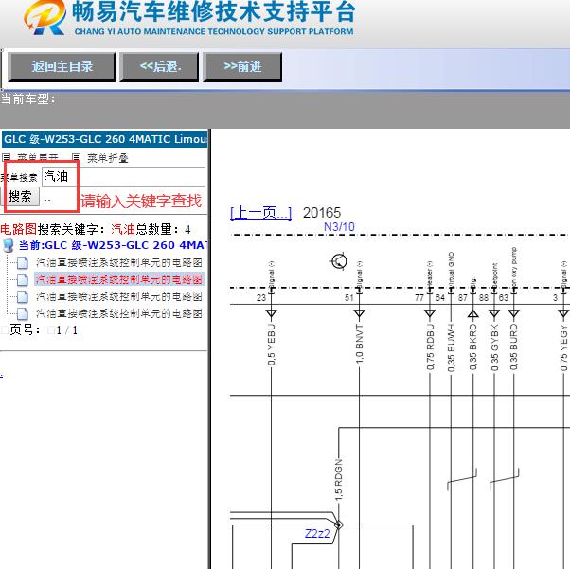The height and width of the screenshot is (569, 570).
Task: Click pin number 77 on the connector
Action: pos(419,298)
